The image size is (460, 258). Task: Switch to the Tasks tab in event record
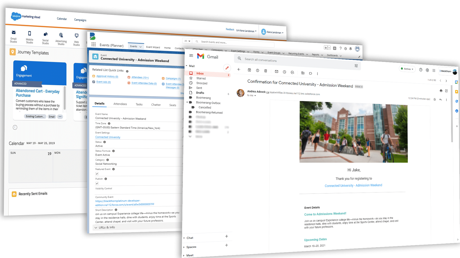tap(139, 104)
